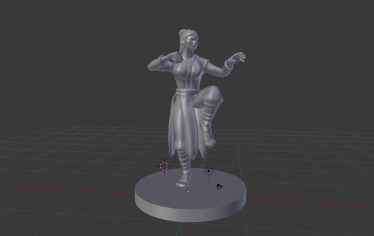Viewport: 374px width, 236px height.
Task: Select the figurine's head
Action: pos(189,42)
